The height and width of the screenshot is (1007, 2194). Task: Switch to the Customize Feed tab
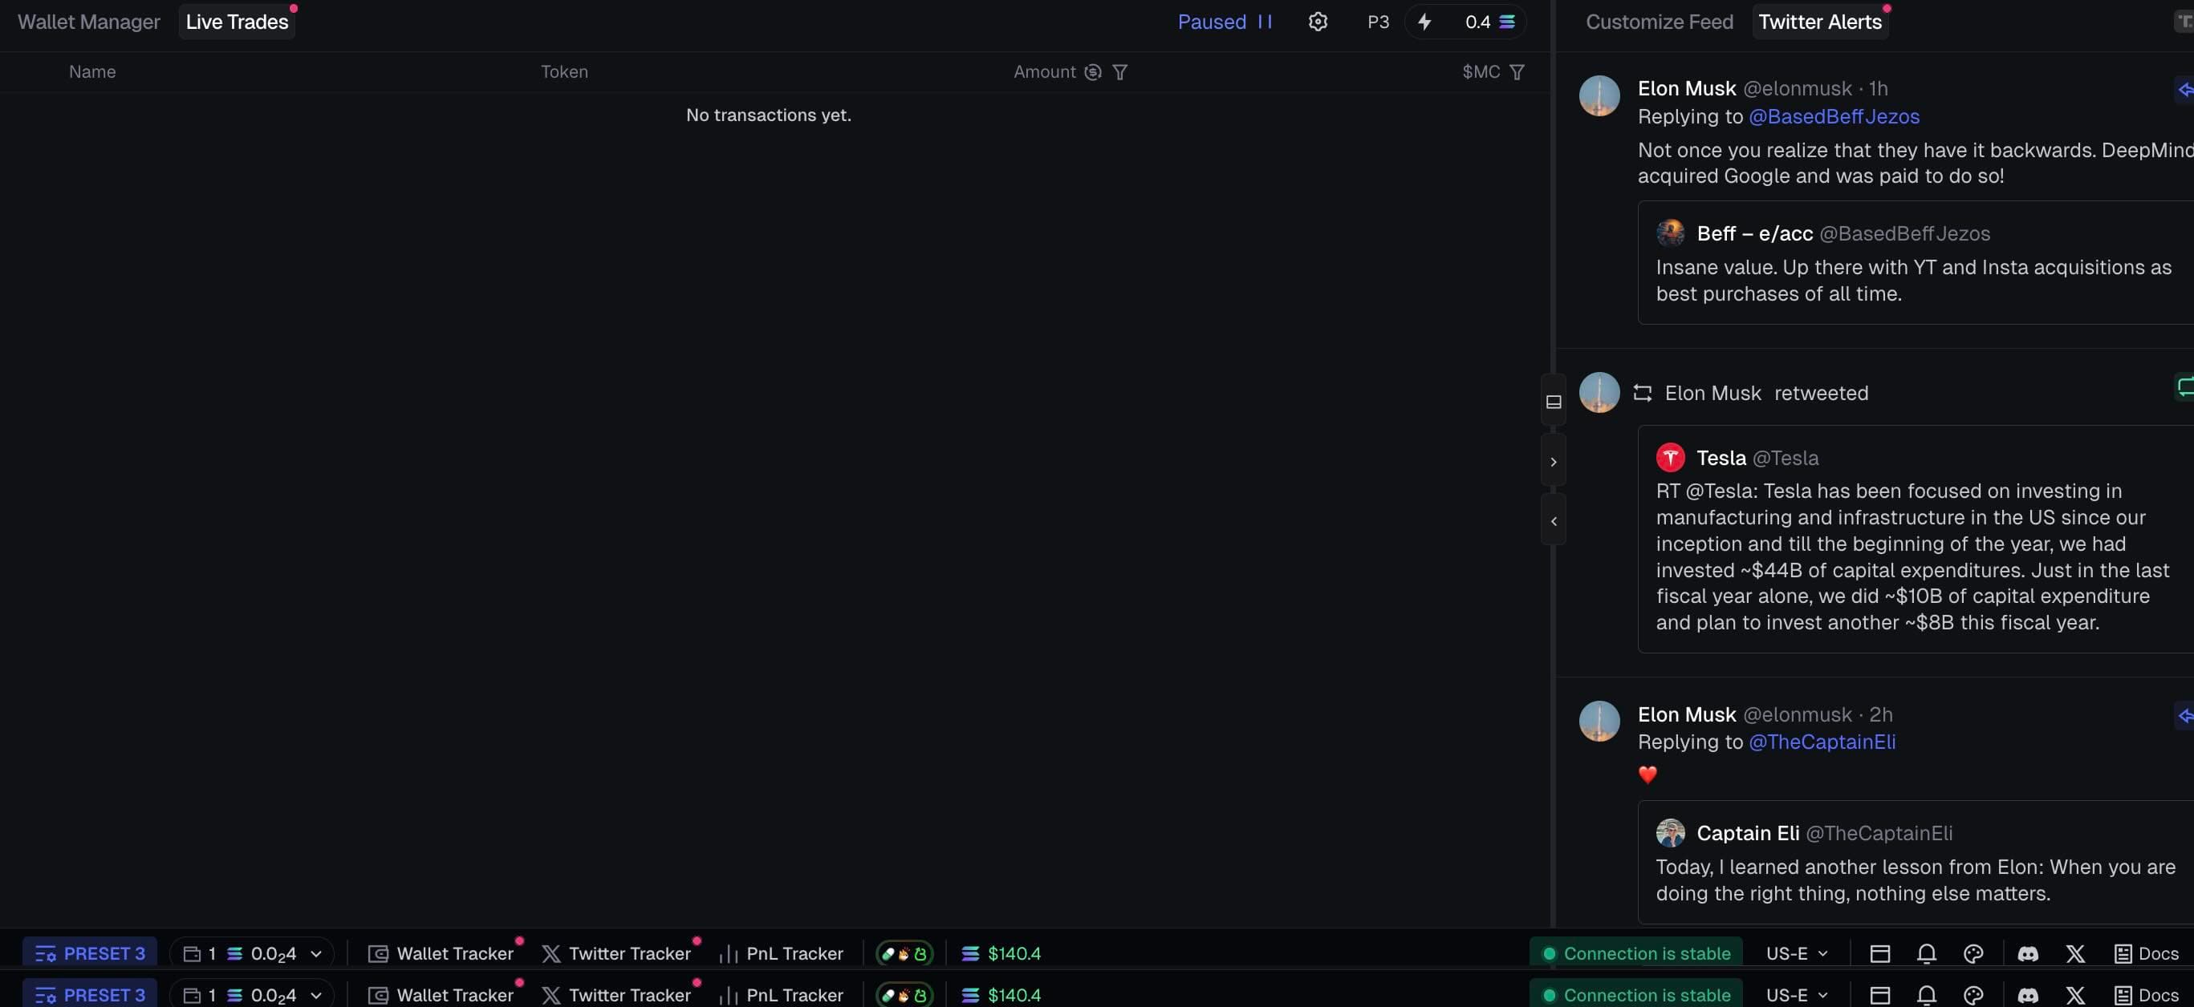(x=1659, y=22)
